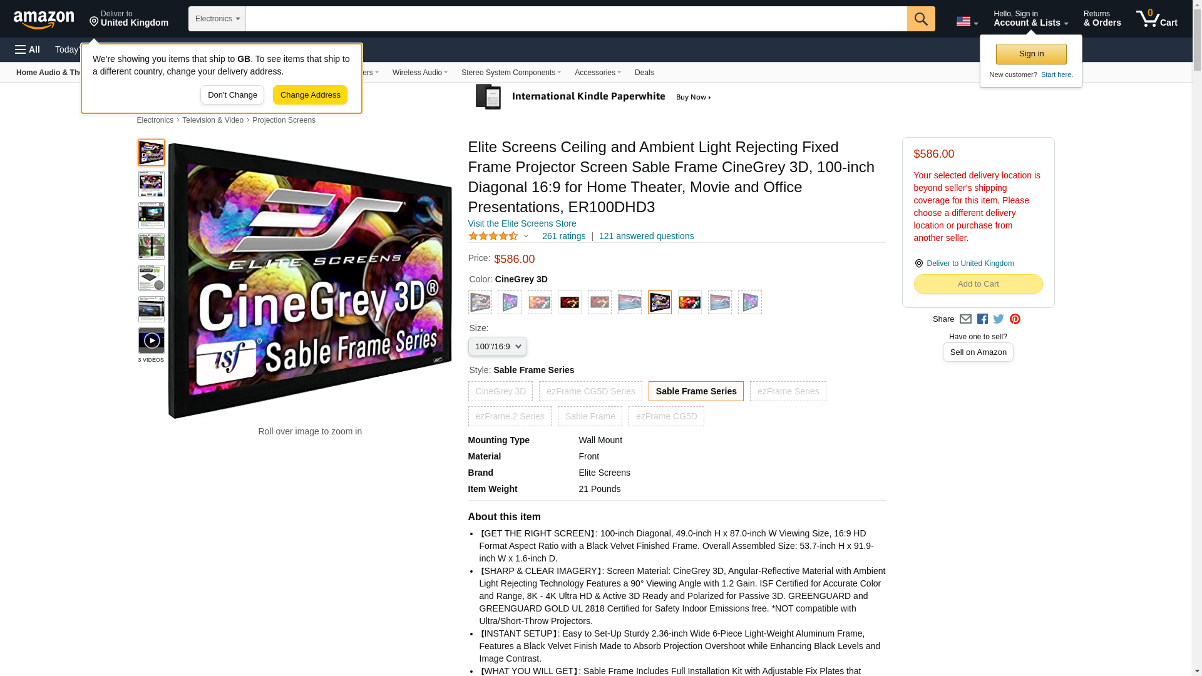This screenshot has width=1202, height=676.
Task: Click the Add to Cart button
Action: coord(978,284)
